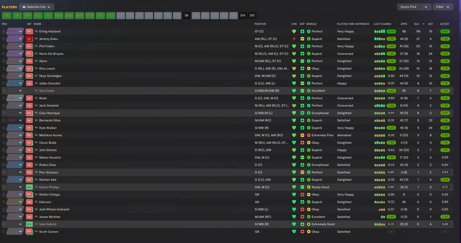
Task: Click the sort arrow next to GLS column
Action: pyautogui.click(x=423, y=24)
